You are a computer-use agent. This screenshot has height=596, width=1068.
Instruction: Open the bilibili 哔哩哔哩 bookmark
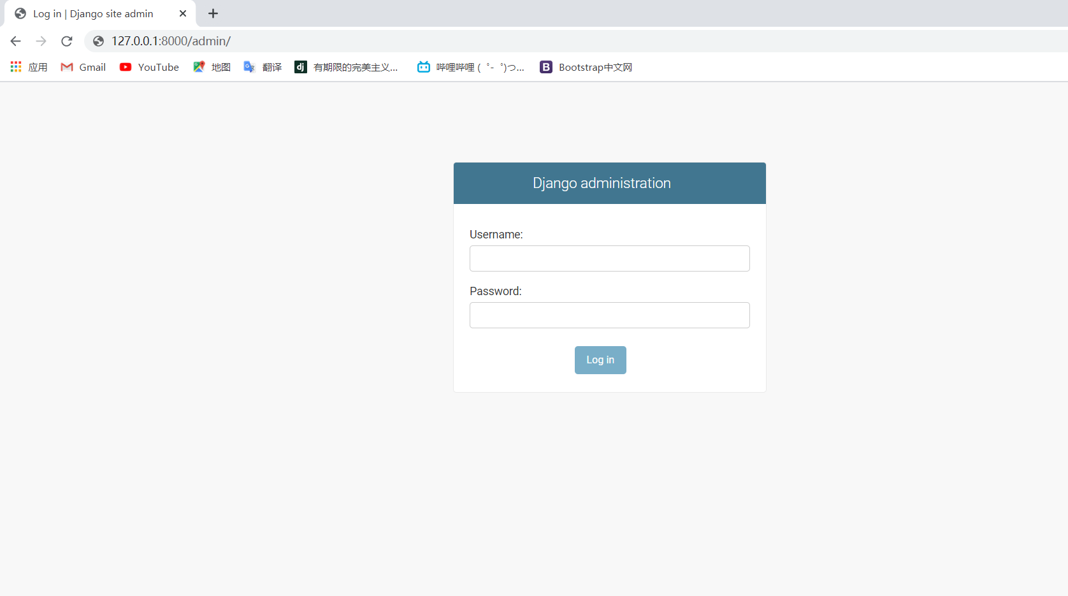point(471,67)
